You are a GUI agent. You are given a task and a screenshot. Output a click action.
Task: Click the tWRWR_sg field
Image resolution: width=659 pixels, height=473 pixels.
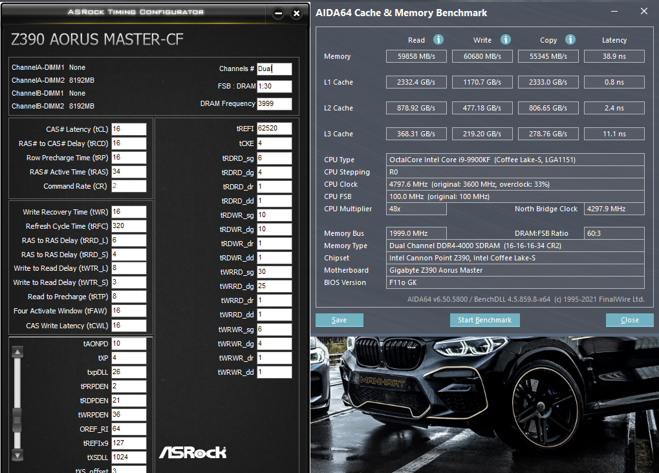tap(274, 330)
